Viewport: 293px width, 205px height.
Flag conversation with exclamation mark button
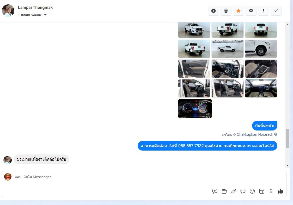pyautogui.click(x=263, y=11)
